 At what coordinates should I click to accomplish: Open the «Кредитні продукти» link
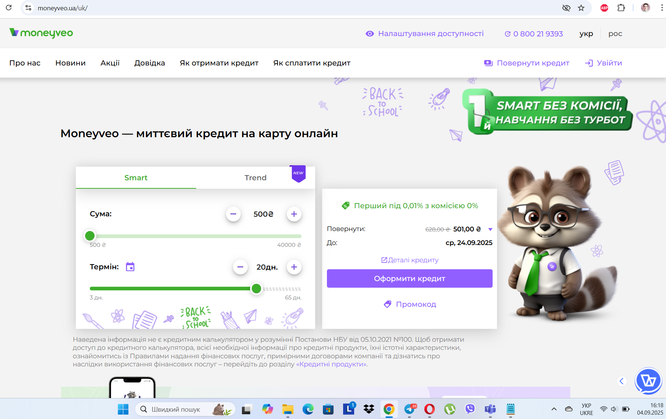coord(332,364)
